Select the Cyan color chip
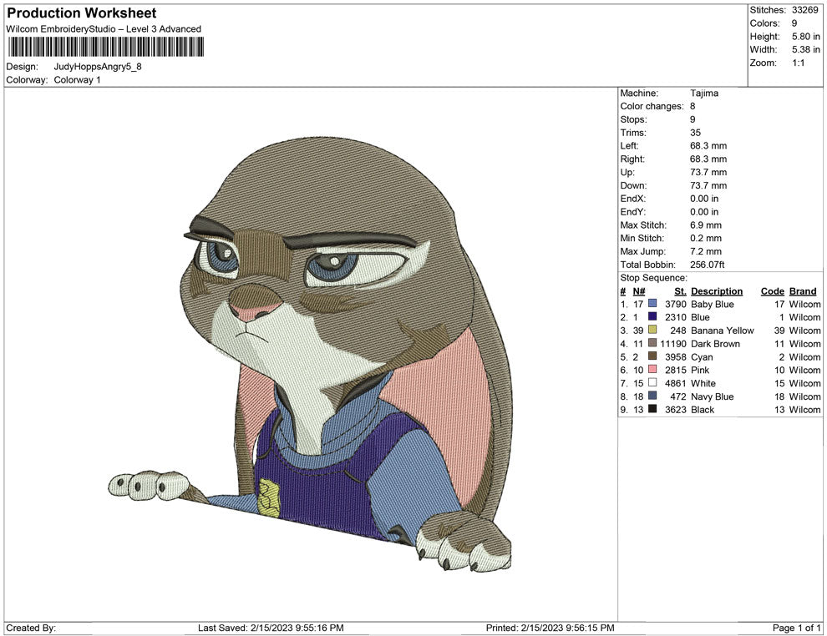The height and width of the screenshot is (636, 827). 651,356
